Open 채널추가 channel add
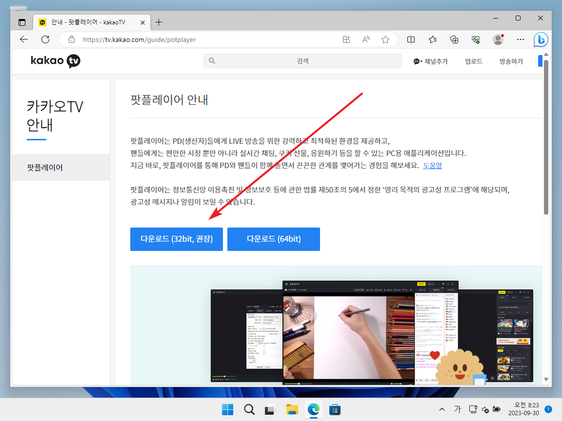Screen dimensions: 562x421 [430, 61]
